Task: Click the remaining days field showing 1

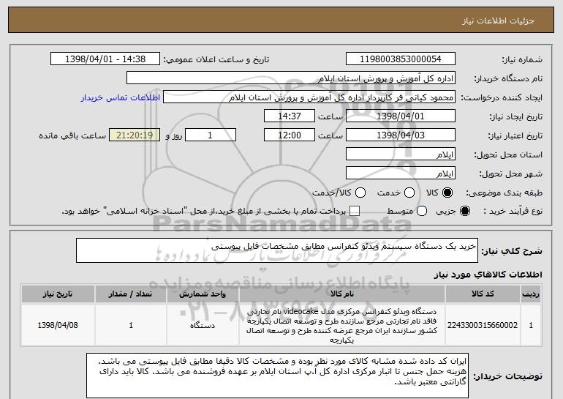Action: tap(211, 135)
